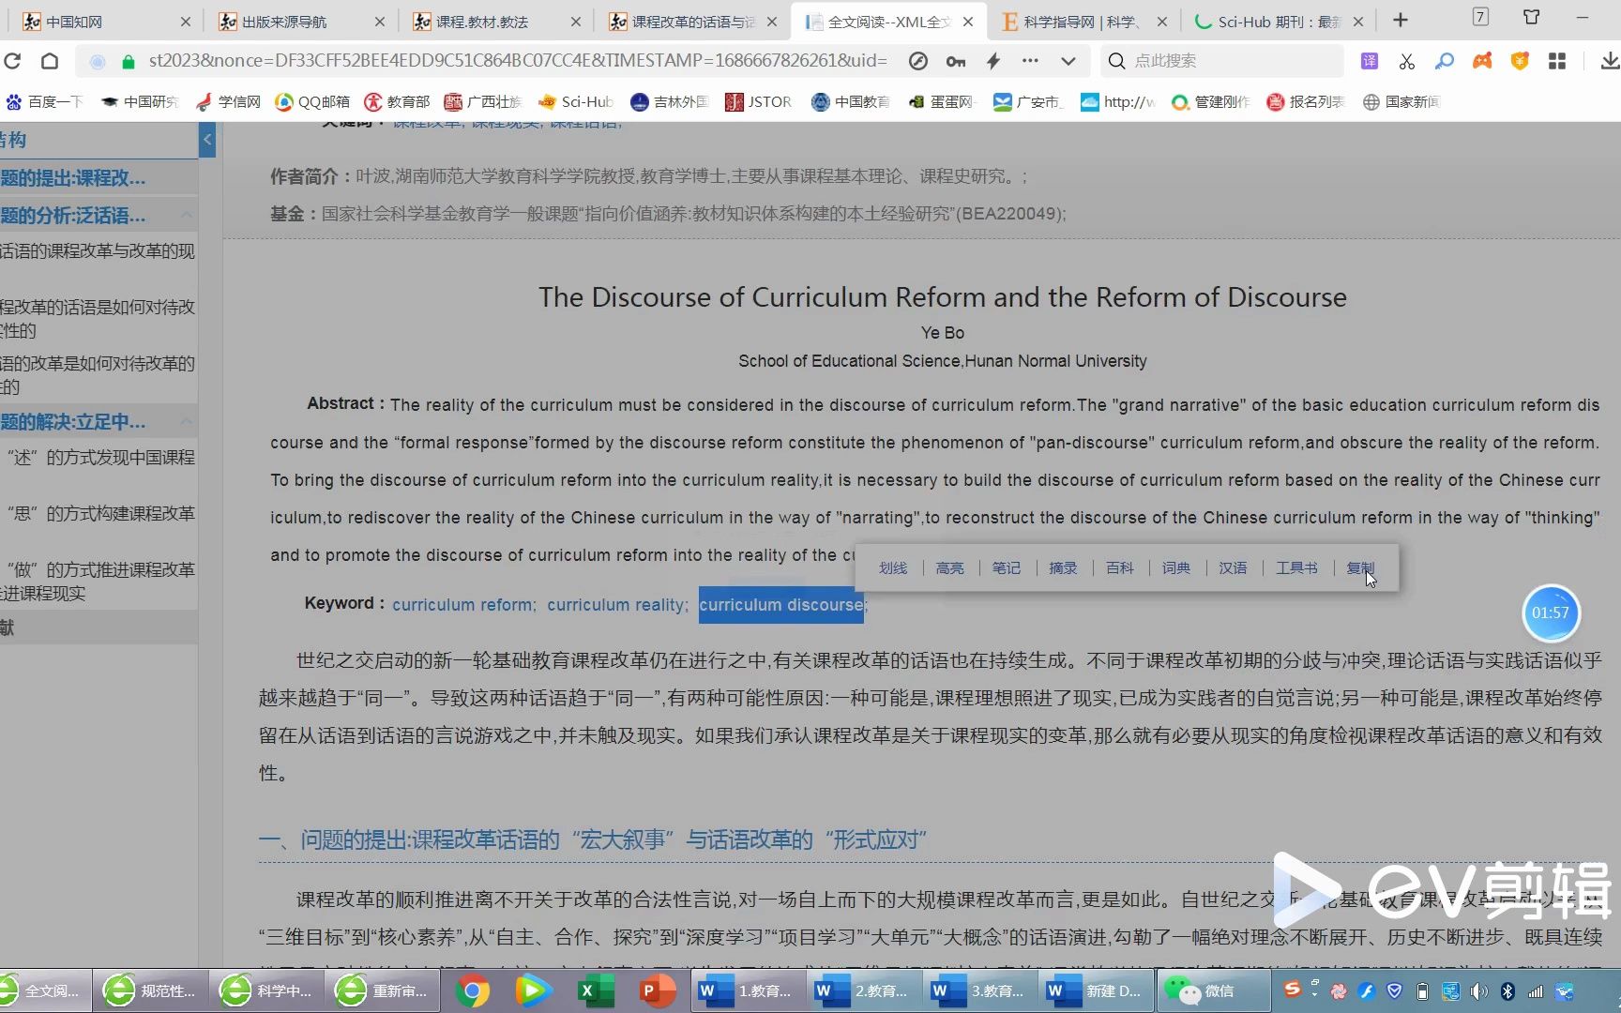Image resolution: width=1621 pixels, height=1013 pixels.
Task: Open the 词典 dictionary lookup tool
Action: click(x=1175, y=567)
